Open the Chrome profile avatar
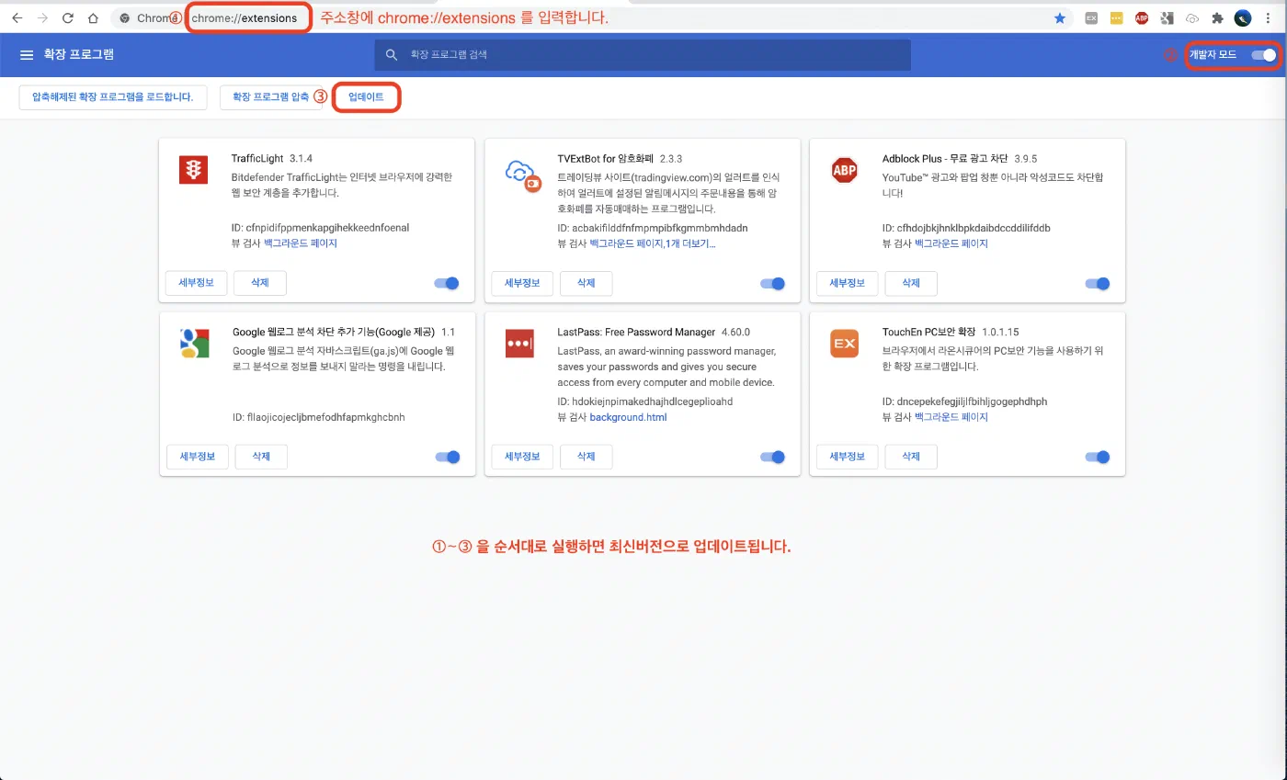Screen dimensions: 1287x780 tap(1243, 17)
